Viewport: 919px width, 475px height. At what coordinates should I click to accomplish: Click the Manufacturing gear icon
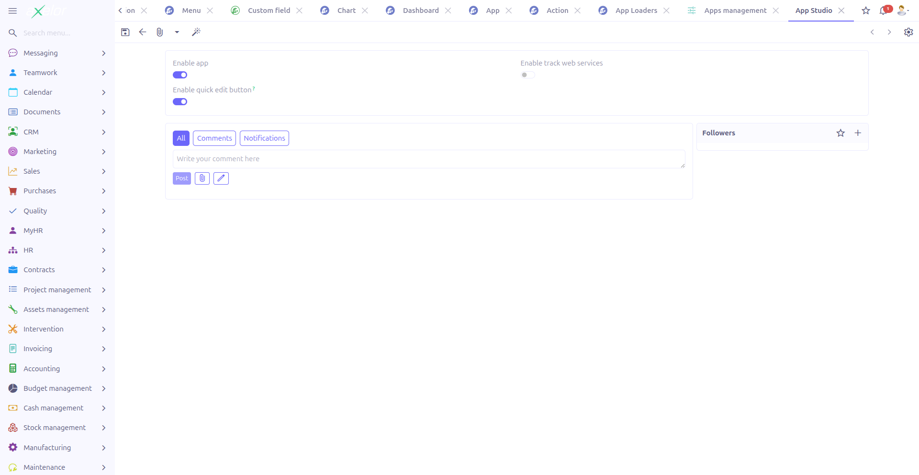pos(13,448)
